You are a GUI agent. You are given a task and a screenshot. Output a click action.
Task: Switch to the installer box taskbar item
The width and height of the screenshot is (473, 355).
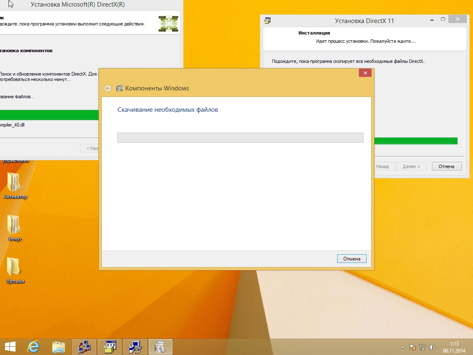pyautogui.click(x=110, y=347)
